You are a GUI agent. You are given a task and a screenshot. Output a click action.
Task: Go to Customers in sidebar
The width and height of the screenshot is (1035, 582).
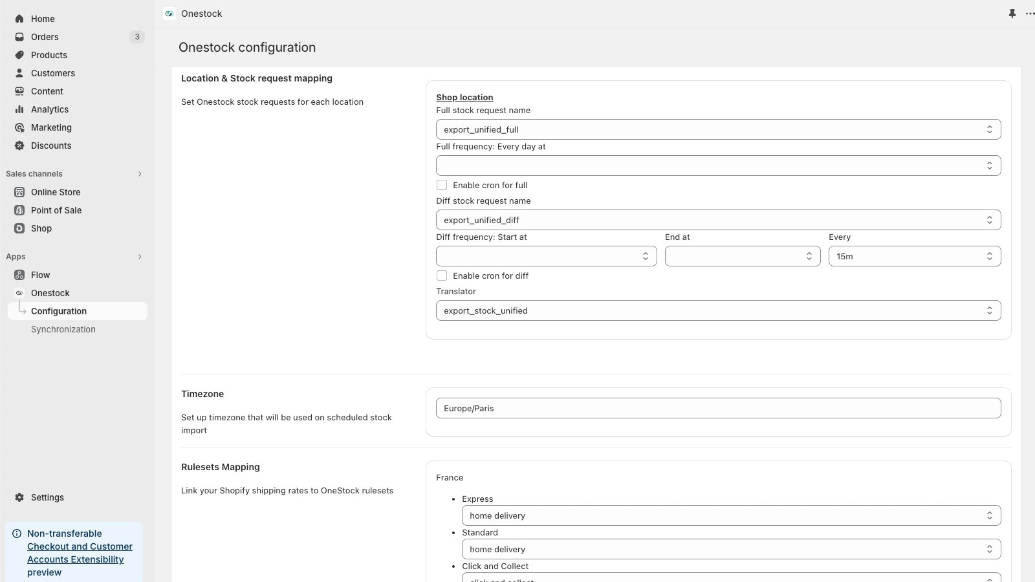(x=78, y=73)
